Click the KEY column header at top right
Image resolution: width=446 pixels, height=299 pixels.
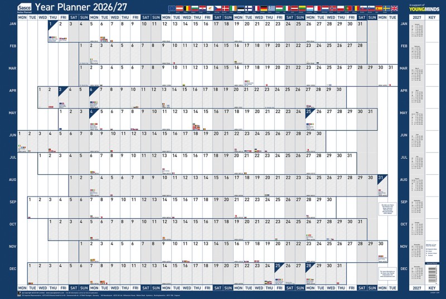(x=433, y=17)
